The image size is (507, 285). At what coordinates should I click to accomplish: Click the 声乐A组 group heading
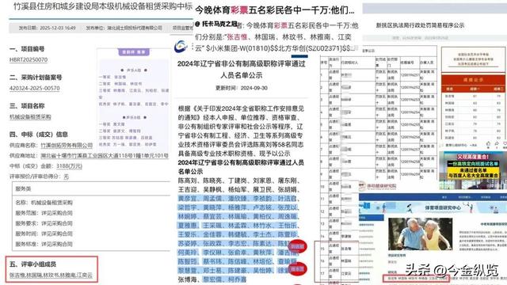(x=134, y=70)
